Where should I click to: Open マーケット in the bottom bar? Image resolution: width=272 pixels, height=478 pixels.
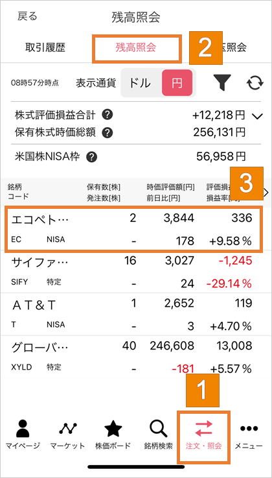(67, 435)
